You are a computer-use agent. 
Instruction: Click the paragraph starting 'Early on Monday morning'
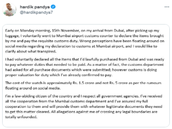84,41
